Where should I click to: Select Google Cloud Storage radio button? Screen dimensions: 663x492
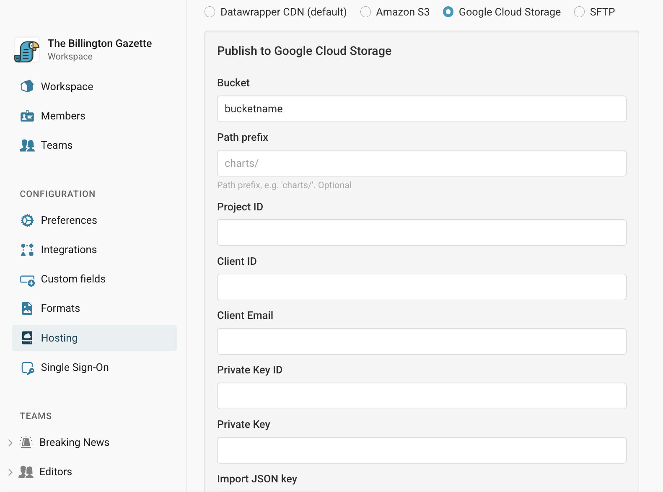[x=448, y=12]
